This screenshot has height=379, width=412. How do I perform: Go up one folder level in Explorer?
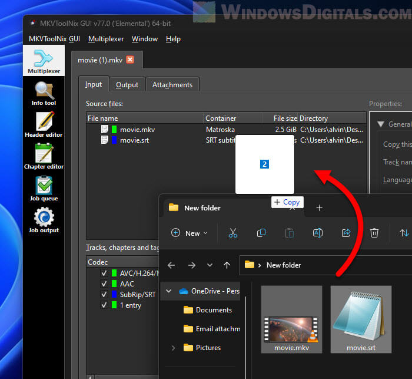227,265
